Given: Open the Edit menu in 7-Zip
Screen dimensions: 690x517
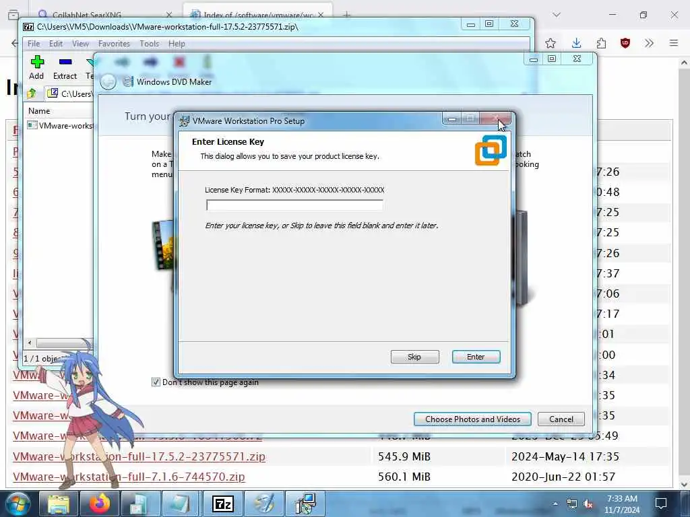Looking at the screenshot, I should (x=55, y=44).
